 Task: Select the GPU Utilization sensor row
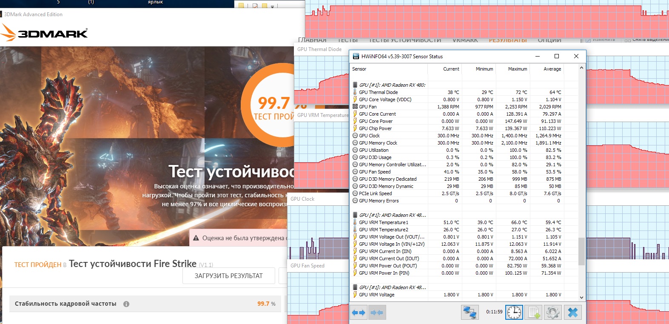pos(464,150)
